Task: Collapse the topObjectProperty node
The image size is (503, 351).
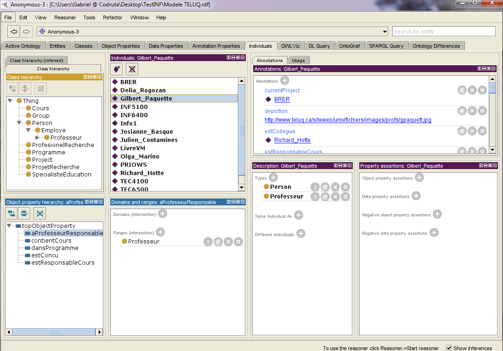Action: pyautogui.click(x=9, y=226)
